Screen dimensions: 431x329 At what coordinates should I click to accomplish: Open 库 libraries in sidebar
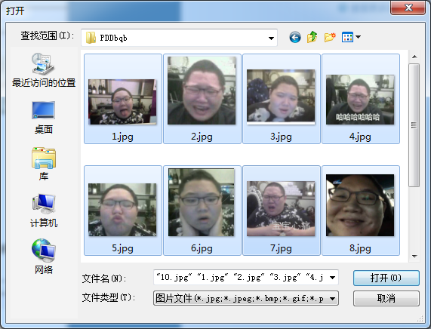tap(44, 164)
